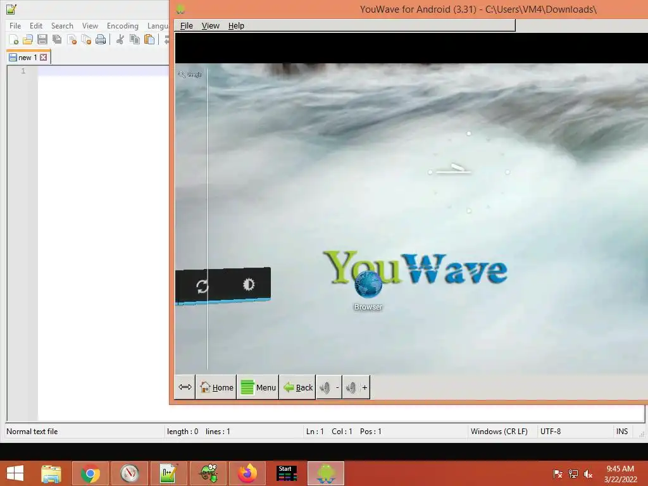Launch Google Chrome from the taskbar
648x486 pixels.
tap(90, 473)
